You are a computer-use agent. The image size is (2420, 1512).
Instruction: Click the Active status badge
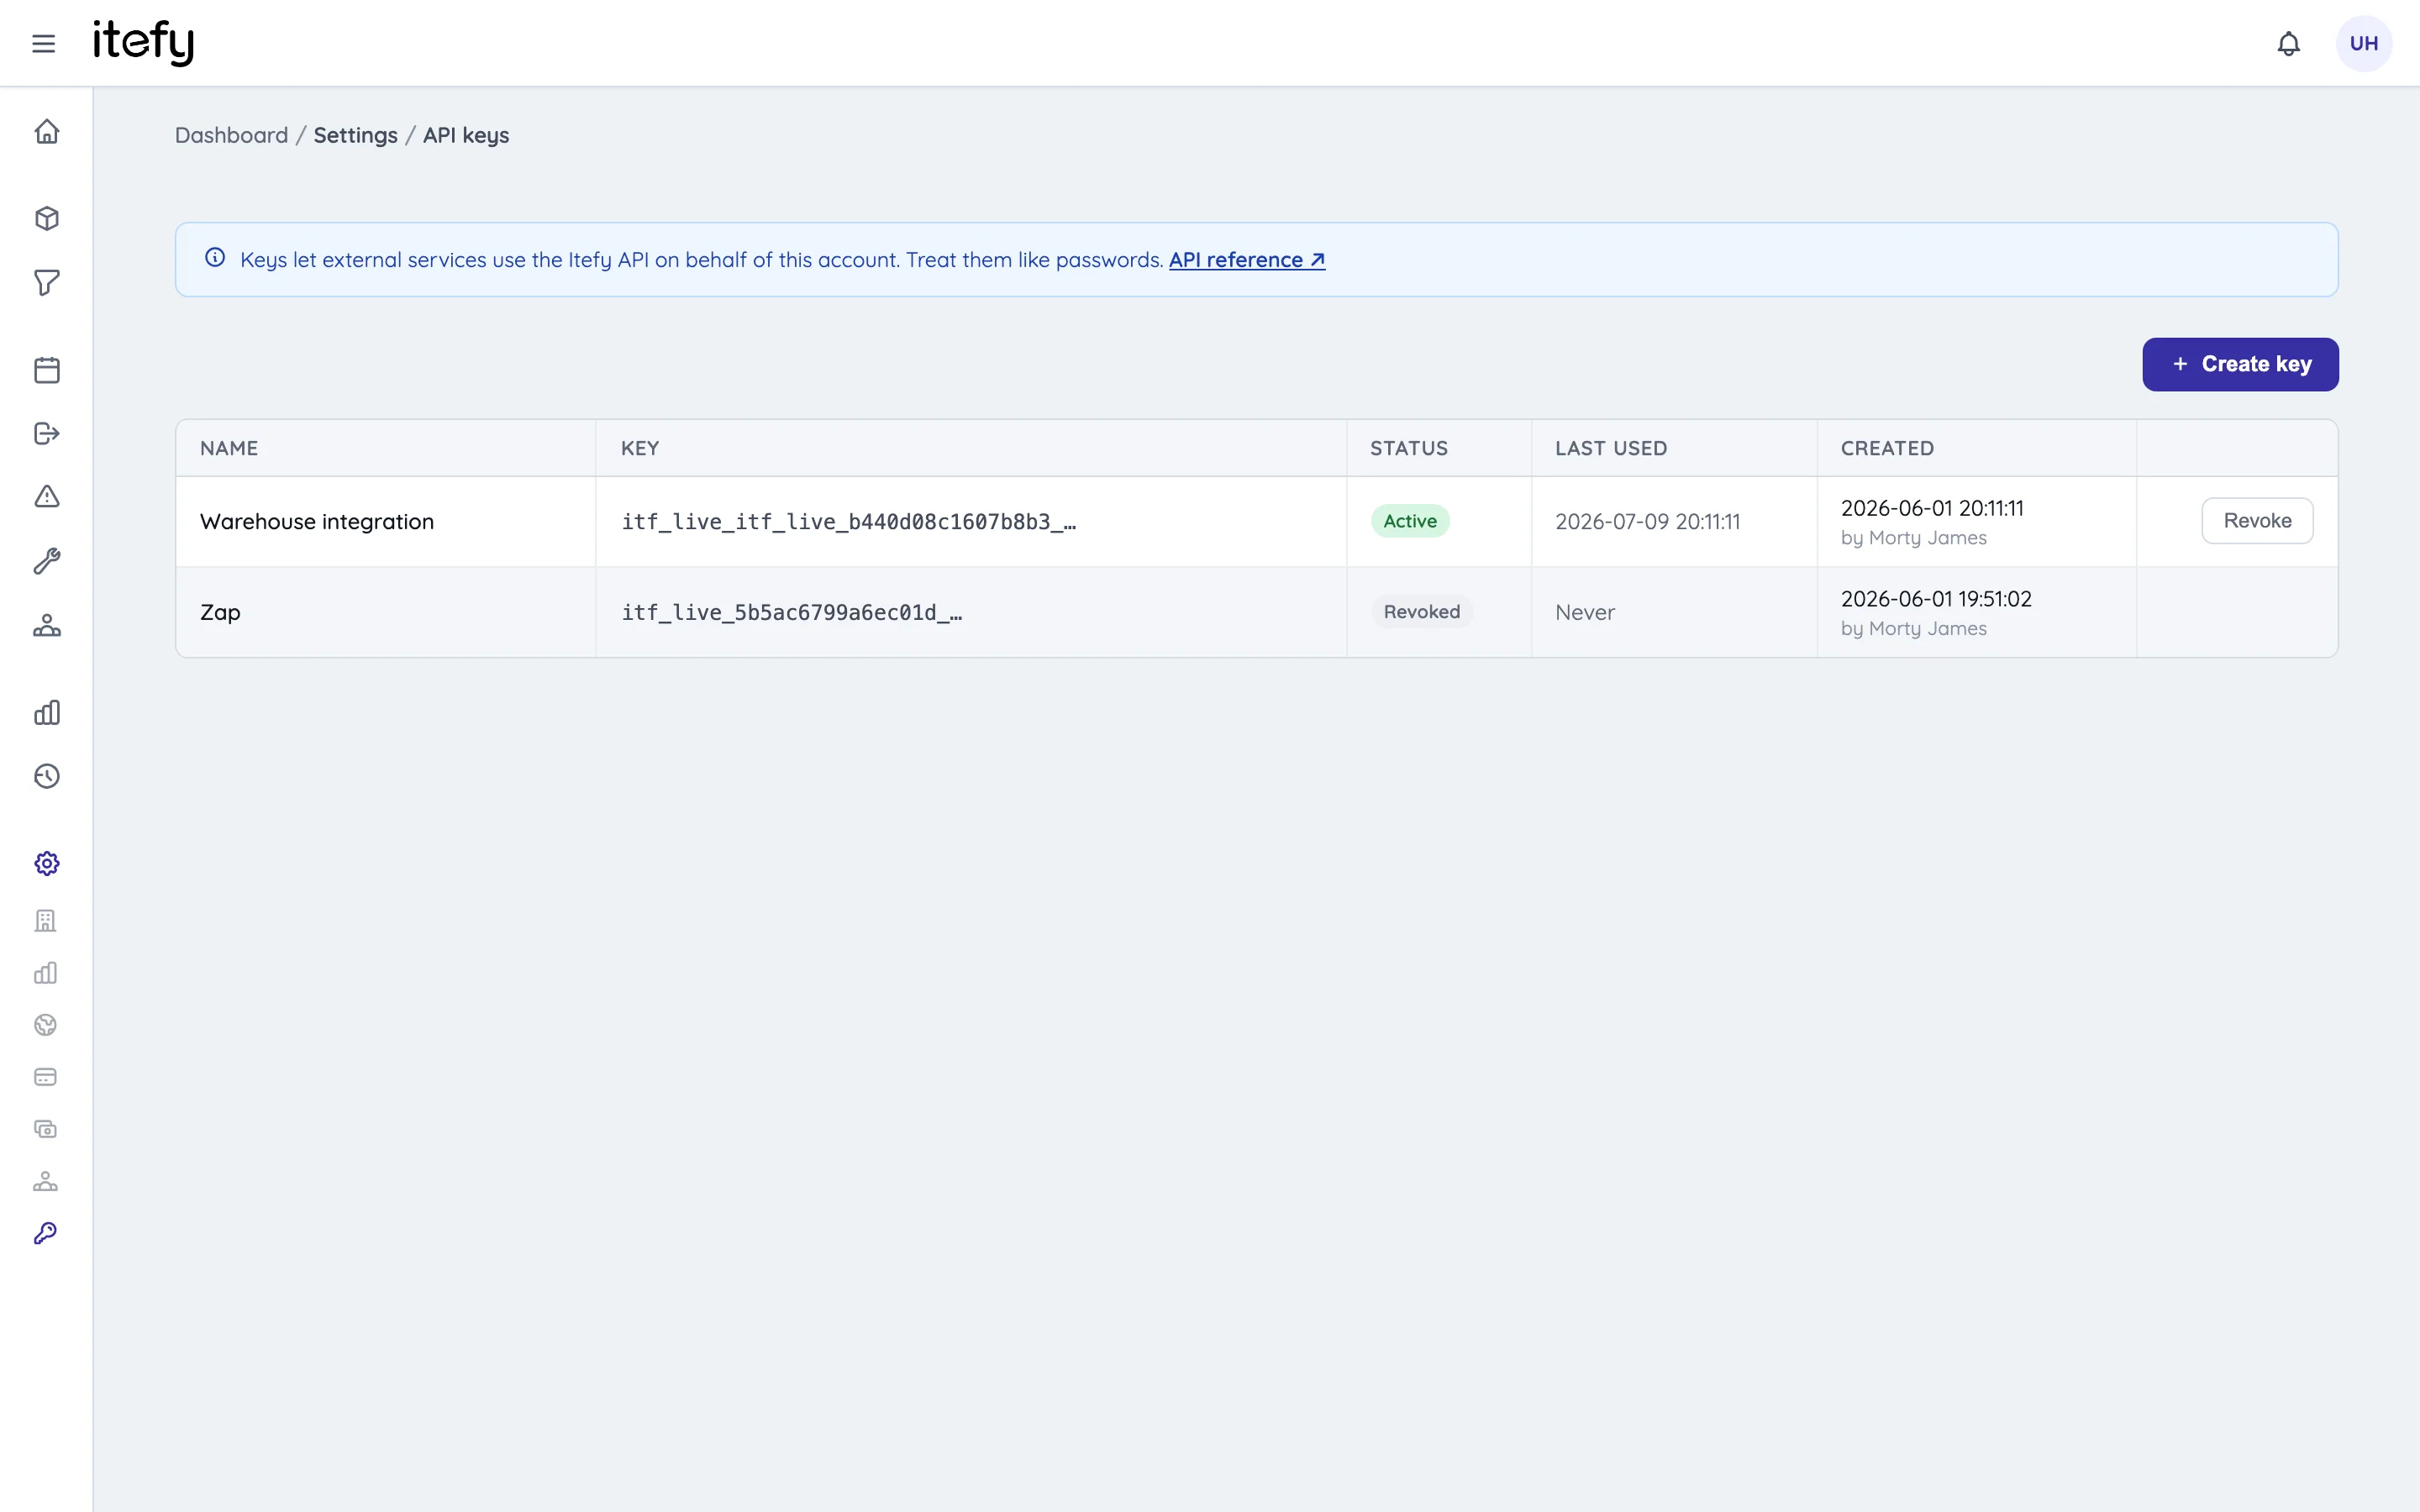pyautogui.click(x=1410, y=521)
